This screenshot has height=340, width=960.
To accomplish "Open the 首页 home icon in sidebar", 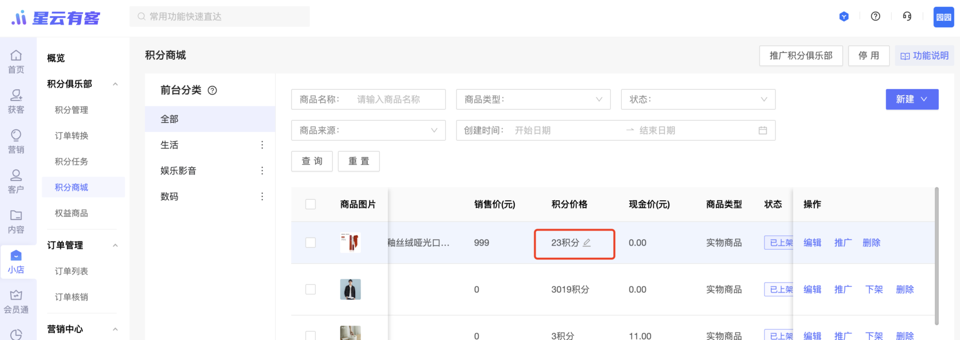I will point(16,61).
